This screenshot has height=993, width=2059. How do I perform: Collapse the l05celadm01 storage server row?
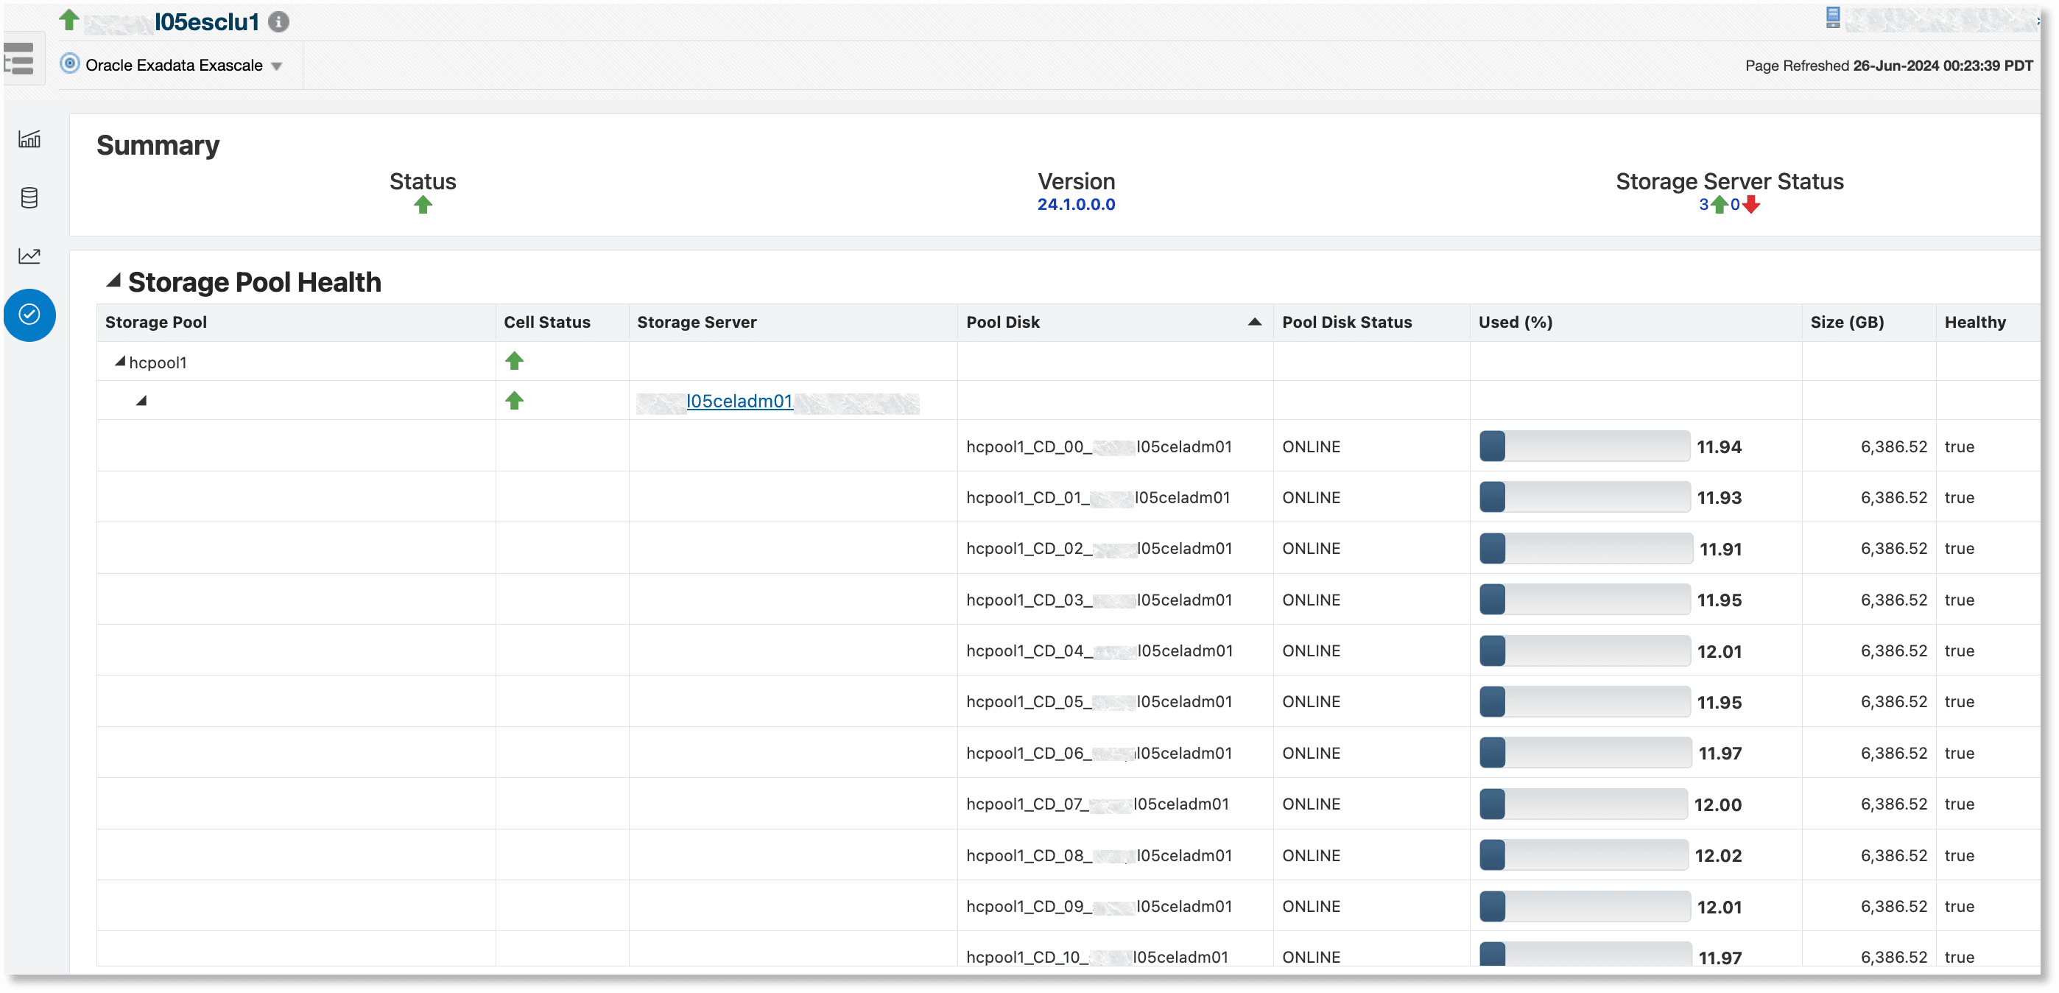pos(141,401)
